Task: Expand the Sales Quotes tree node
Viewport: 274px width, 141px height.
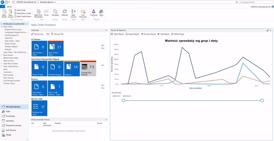Action: click(x=2, y=55)
